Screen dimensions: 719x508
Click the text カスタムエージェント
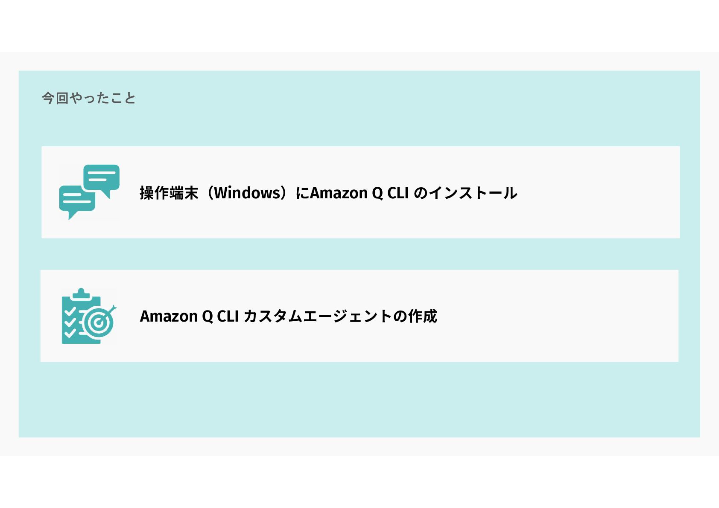(x=317, y=316)
